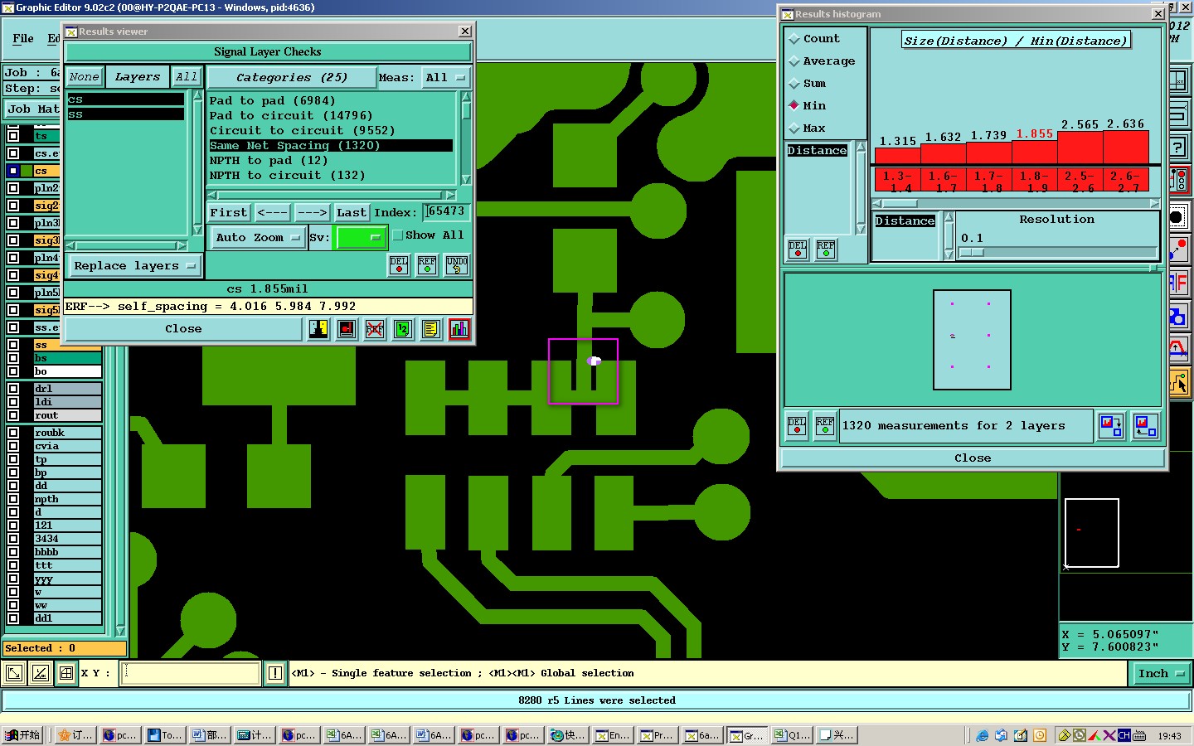1194x746 pixels.
Task: Select 'Circuit to circuit (9552)' category
Action: (331, 131)
